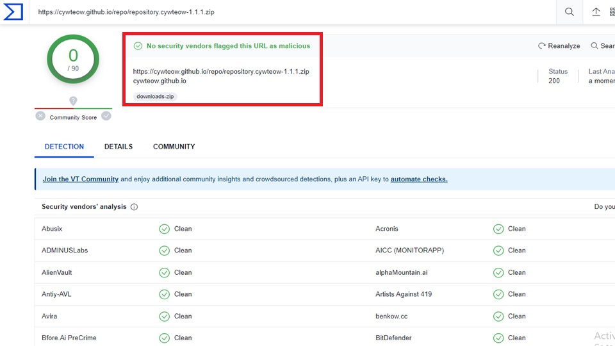Viewport: 615px width, 346px height.
Task: Click the Clean check icon for ADMINUSLabs
Action: click(x=165, y=251)
